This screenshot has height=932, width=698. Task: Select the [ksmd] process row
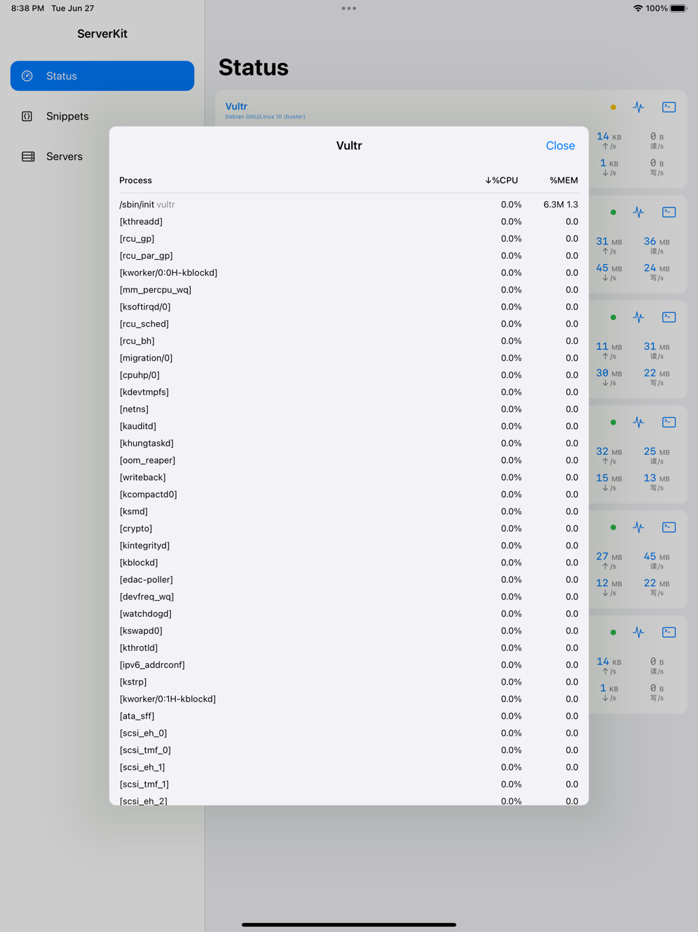click(x=349, y=511)
